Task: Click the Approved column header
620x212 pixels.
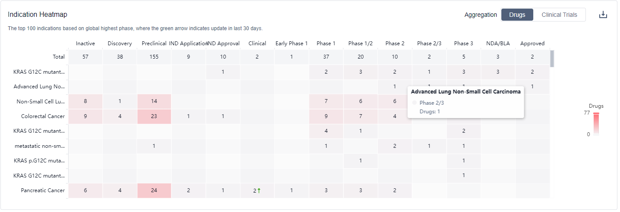Action: 532,43
